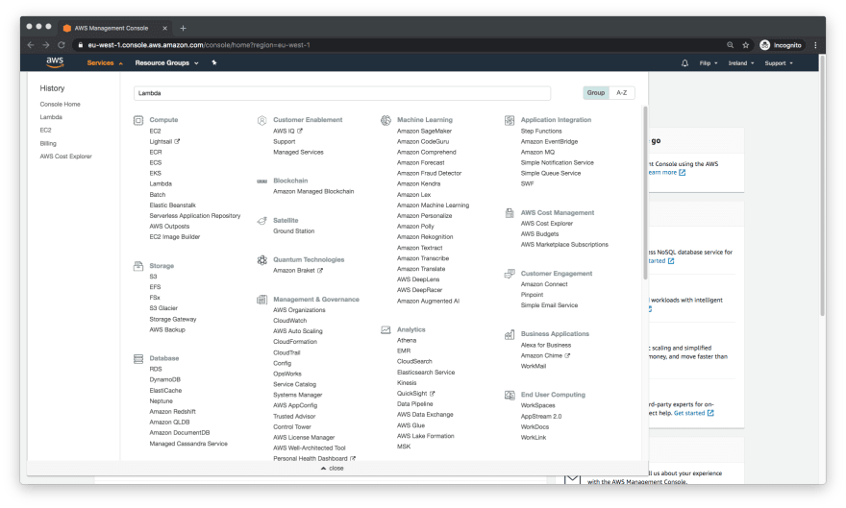Open Elastic Beanstalk under Compute

(x=172, y=206)
